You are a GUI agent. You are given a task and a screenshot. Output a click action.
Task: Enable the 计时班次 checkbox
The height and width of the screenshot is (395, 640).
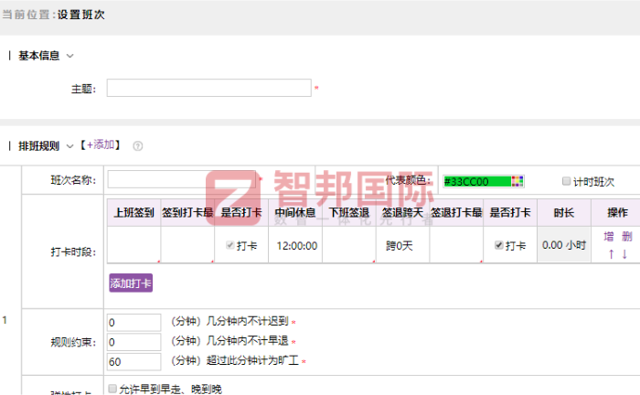pos(567,181)
